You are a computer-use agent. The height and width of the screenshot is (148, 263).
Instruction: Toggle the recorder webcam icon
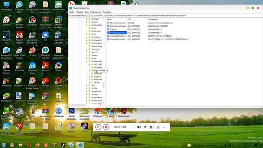[x=151, y=127]
